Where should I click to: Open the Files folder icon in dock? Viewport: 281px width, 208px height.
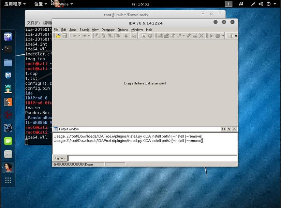click(x=8, y=63)
